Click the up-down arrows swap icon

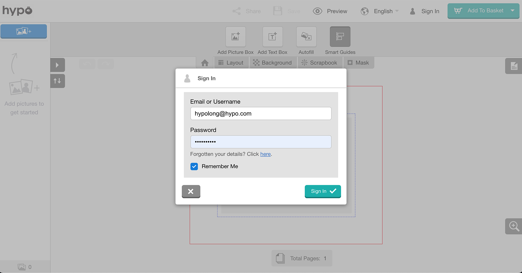click(x=57, y=81)
